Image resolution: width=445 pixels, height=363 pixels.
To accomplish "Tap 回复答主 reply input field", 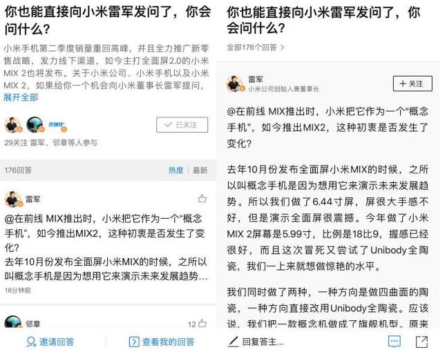I will (263, 342).
